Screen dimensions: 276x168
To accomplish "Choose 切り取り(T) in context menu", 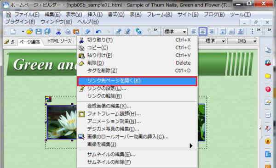I will [137, 40].
